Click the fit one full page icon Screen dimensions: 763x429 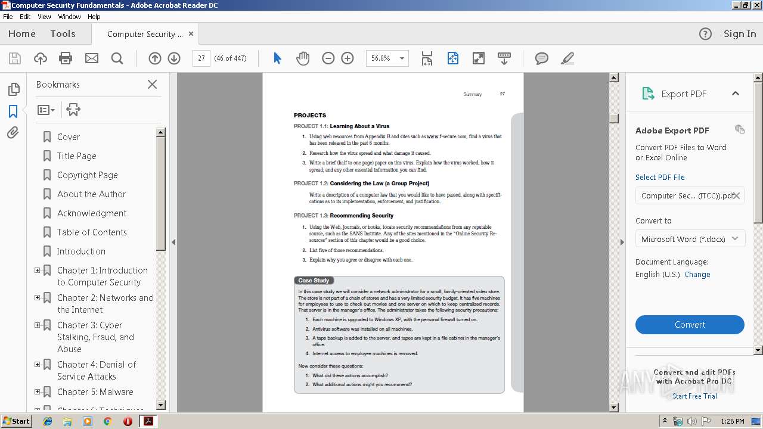coord(452,58)
